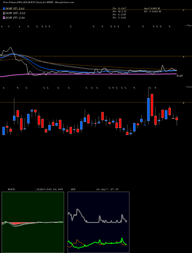This screenshot has width=192, height=253.
Task: Click the tall red candlestick after the blue spike
Action: coord(152,105)
